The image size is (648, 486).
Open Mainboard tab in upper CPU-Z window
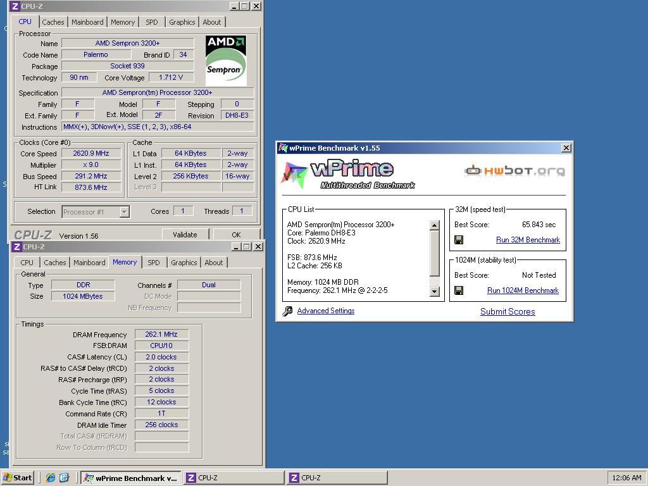87,22
